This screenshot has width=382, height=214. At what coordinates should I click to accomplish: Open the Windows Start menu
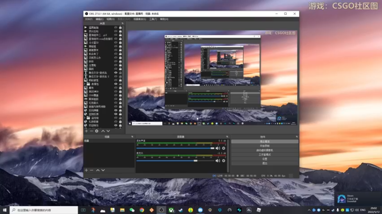[5, 210]
